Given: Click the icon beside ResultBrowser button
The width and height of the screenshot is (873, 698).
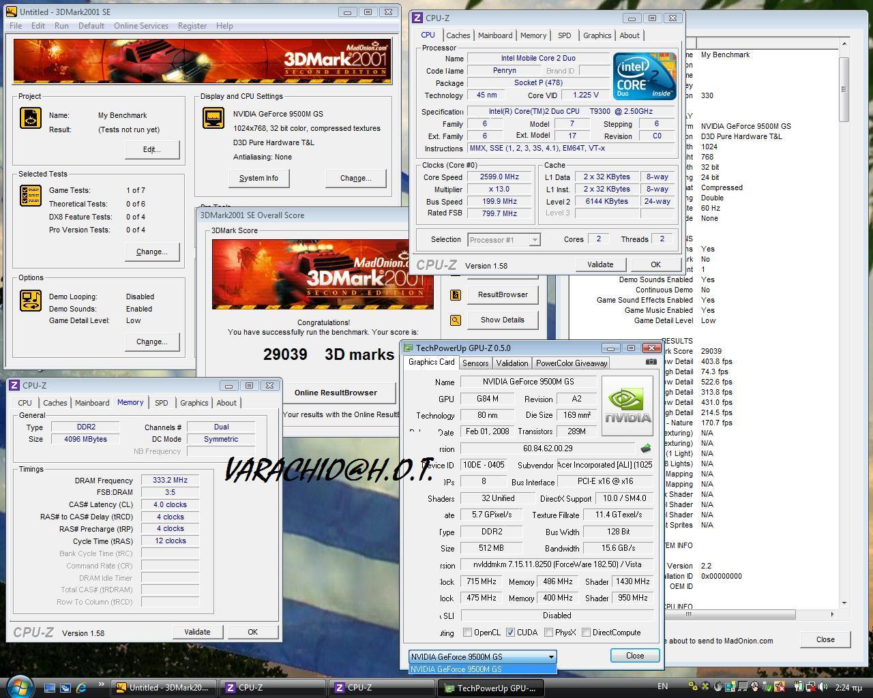Looking at the screenshot, I should (x=456, y=294).
